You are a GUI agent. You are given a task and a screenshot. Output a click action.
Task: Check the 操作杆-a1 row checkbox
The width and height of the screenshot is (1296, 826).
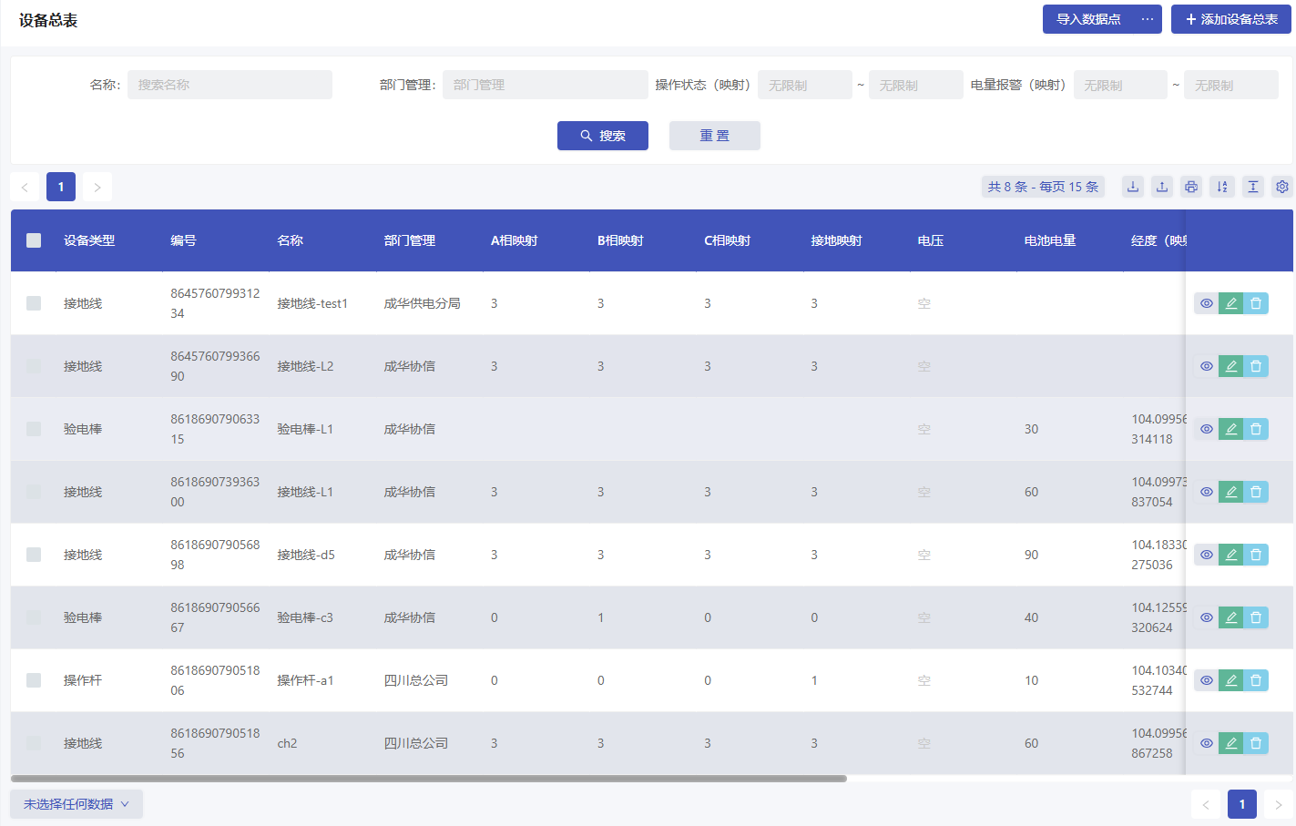[x=34, y=680]
